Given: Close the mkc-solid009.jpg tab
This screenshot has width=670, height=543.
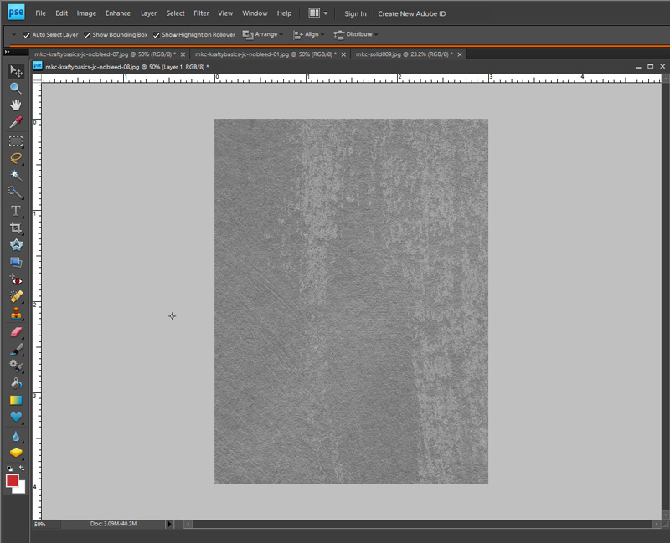Looking at the screenshot, I should click(460, 54).
